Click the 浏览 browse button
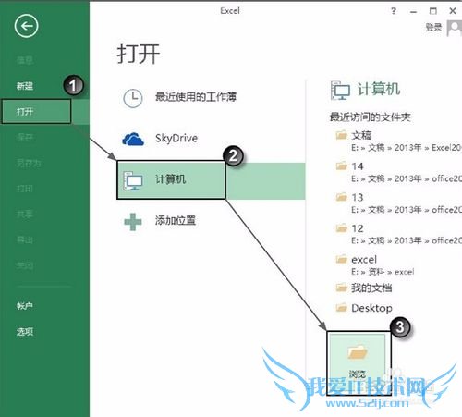The image size is (462, 417). (359, 363)
